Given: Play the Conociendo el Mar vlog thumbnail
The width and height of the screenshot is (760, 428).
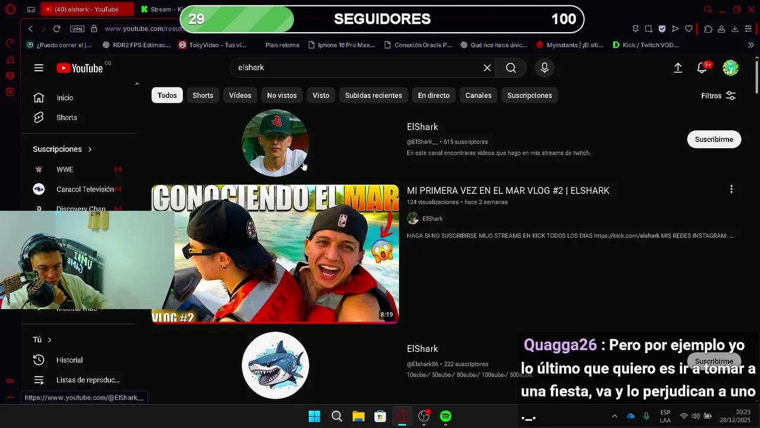Looking at the screenshot, I should (275, 254).
